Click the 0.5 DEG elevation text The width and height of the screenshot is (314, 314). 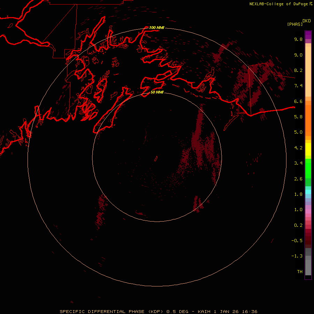coord(178,312)
